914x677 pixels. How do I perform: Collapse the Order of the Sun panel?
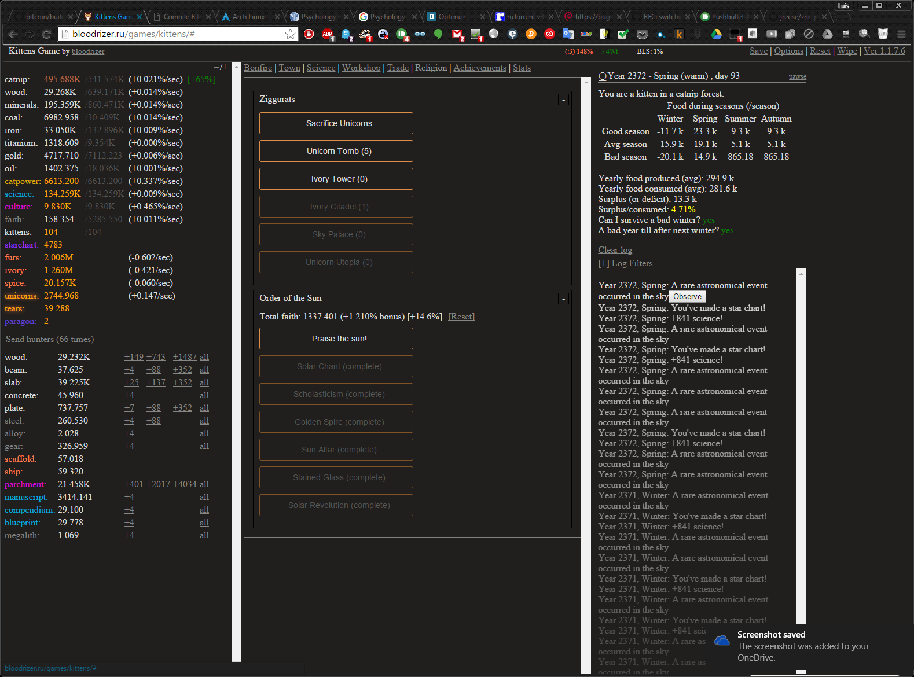[x=563, y=299]
